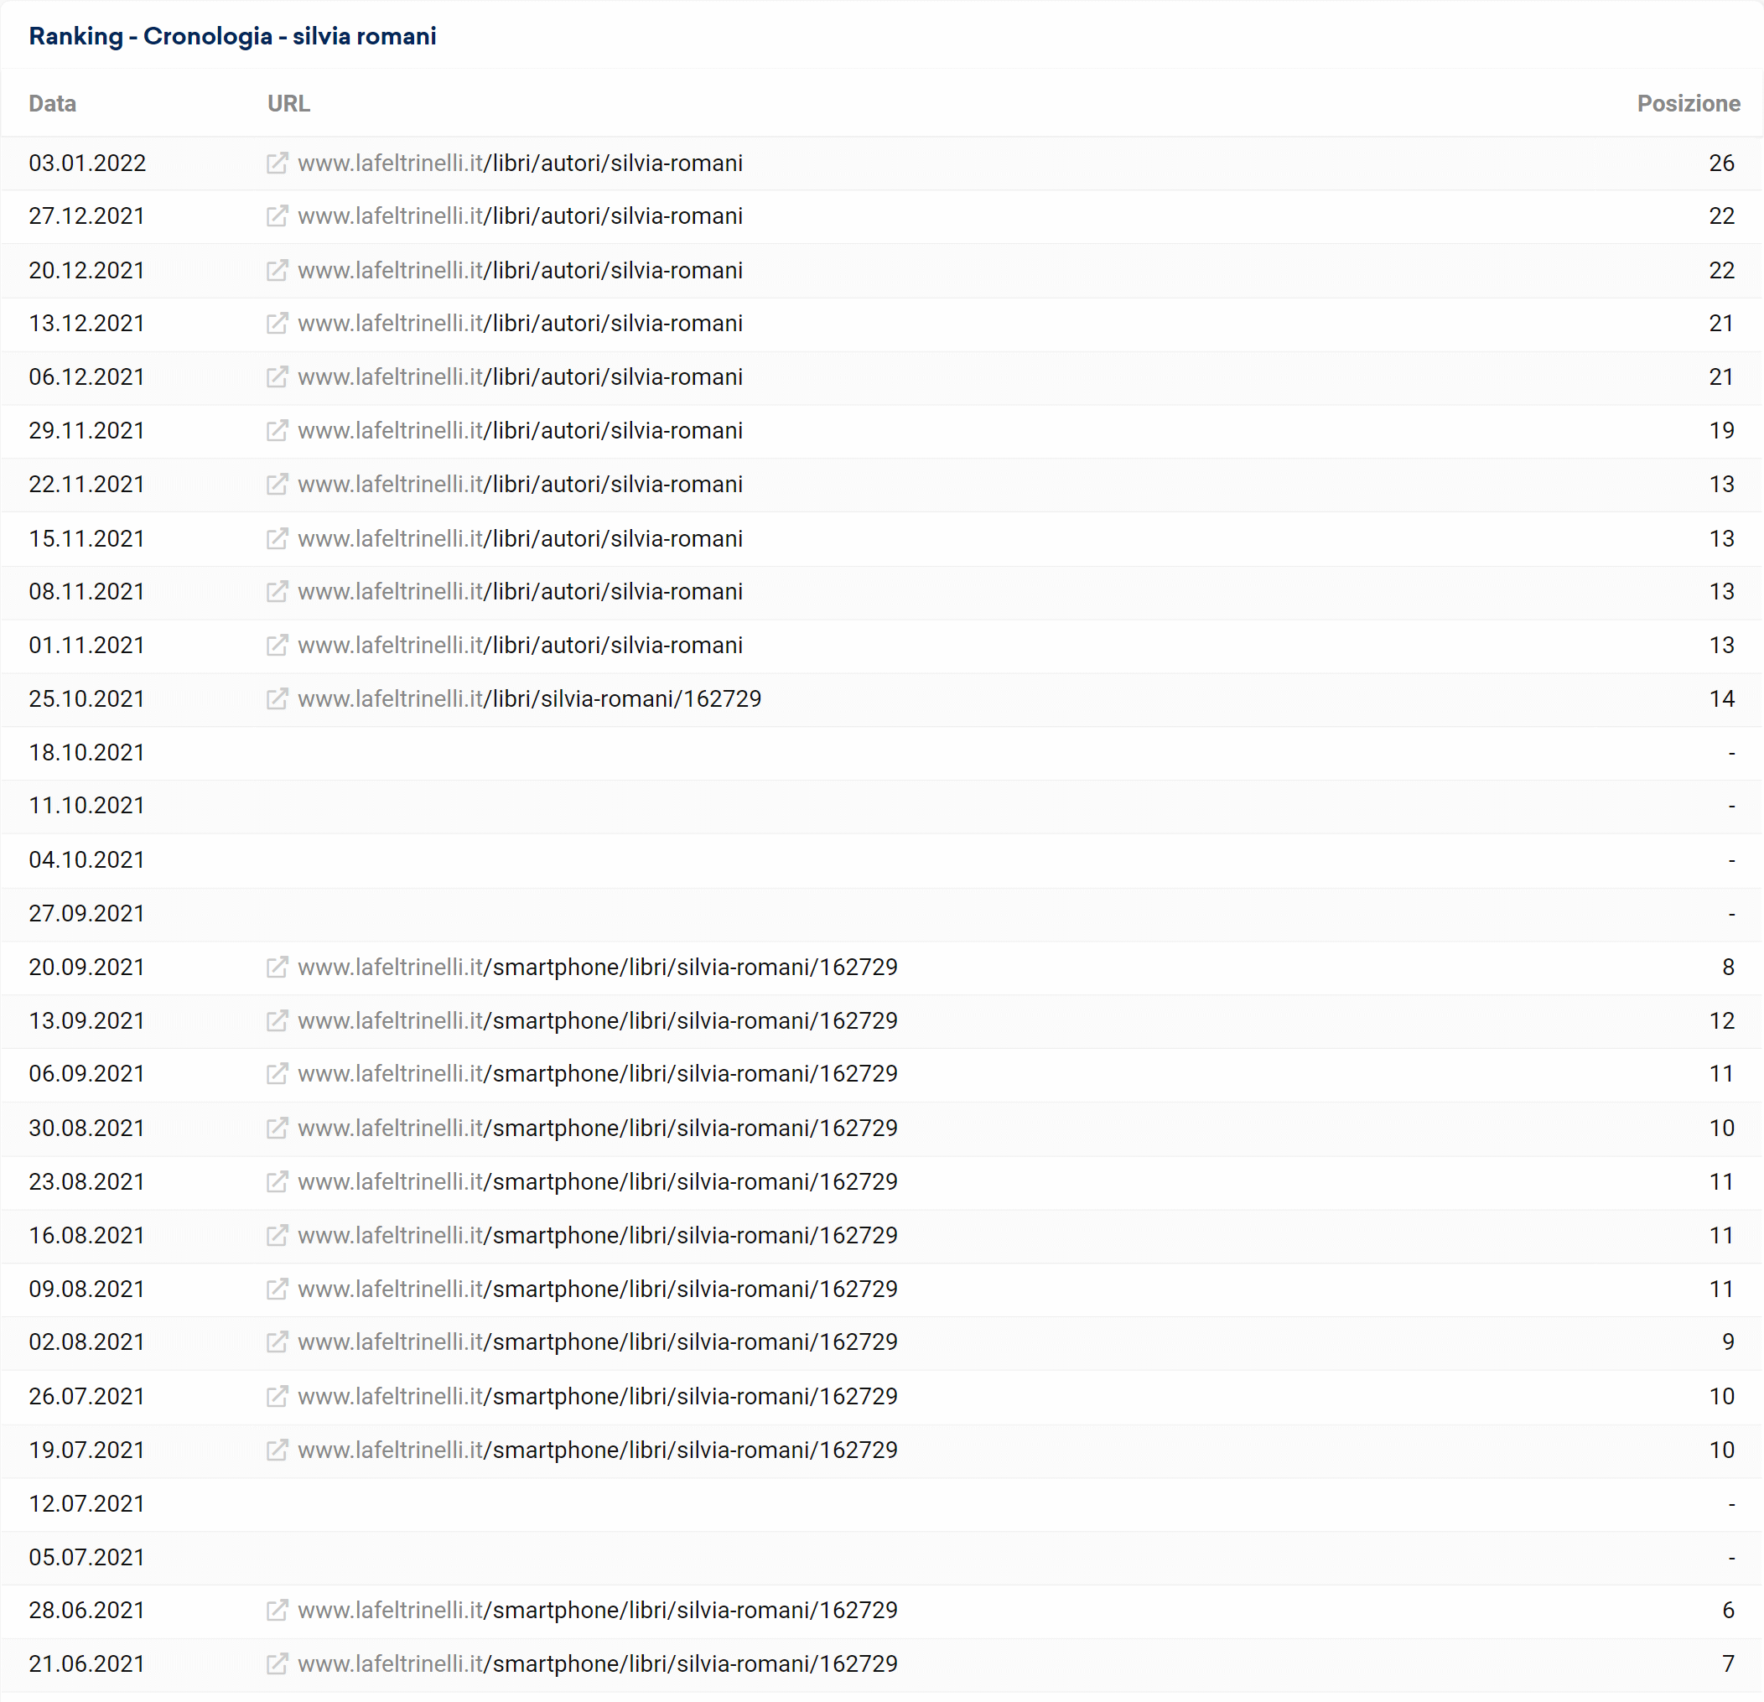The width and height of the screenshot is (1764, 1702).
Task: Click position value 21 for 13.12.2021
Action: point(1722,323)
